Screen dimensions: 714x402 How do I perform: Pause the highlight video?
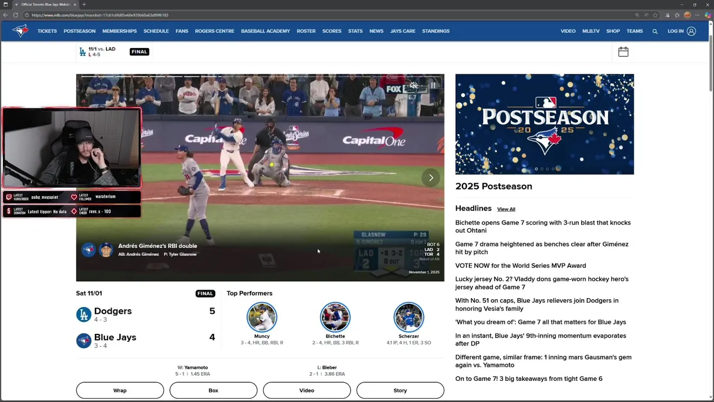point(433,85)
